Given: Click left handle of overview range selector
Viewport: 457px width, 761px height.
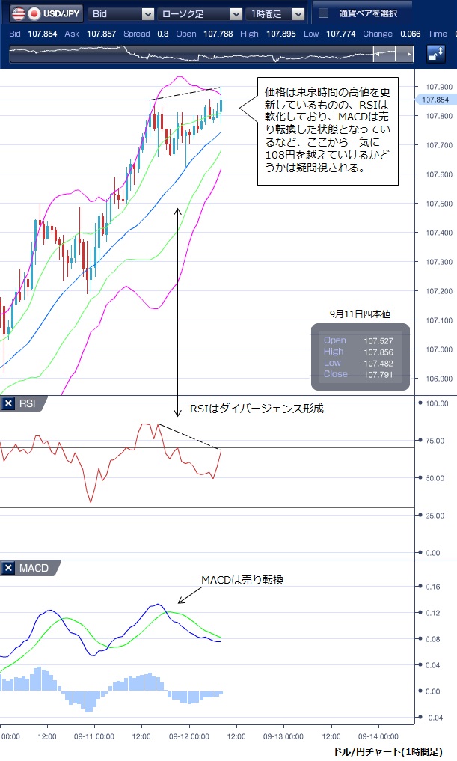Looking at the screenshot, I should pos(375,55).
